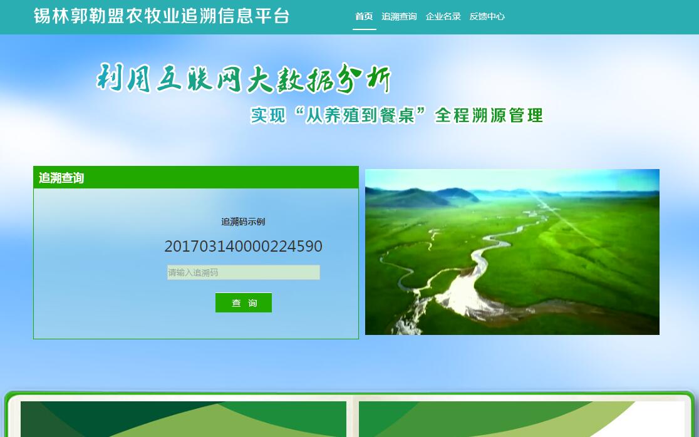Open the 企业名录 menu item
The height and width of the screenshot is (437, 699).
point(443,16)
